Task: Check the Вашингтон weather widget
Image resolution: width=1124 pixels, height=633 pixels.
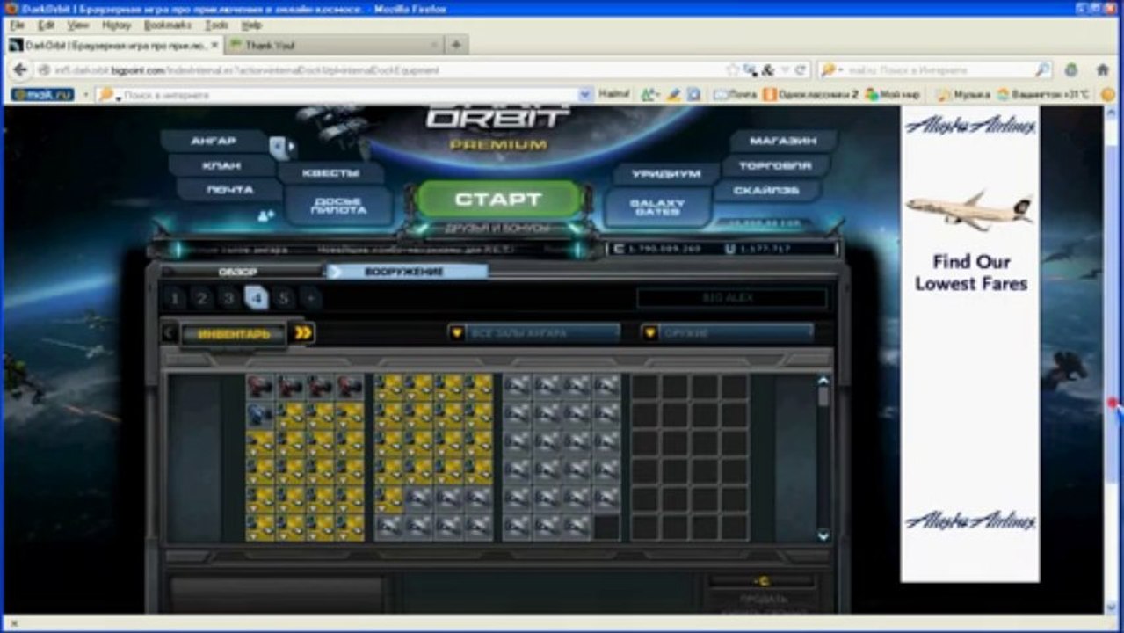Action: (1043, 94)
